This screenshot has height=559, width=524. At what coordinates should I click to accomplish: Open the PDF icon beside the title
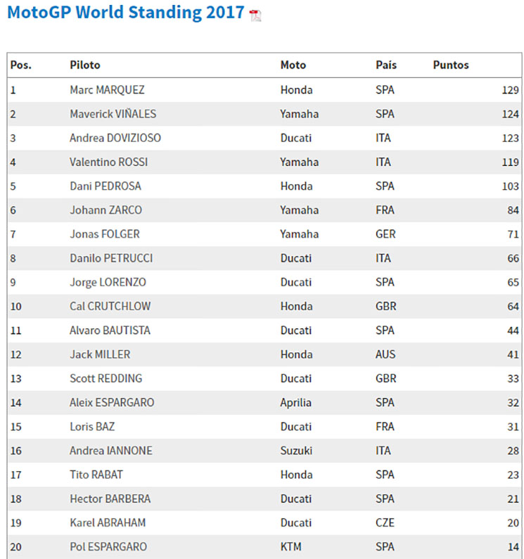[x=255, y=15]
